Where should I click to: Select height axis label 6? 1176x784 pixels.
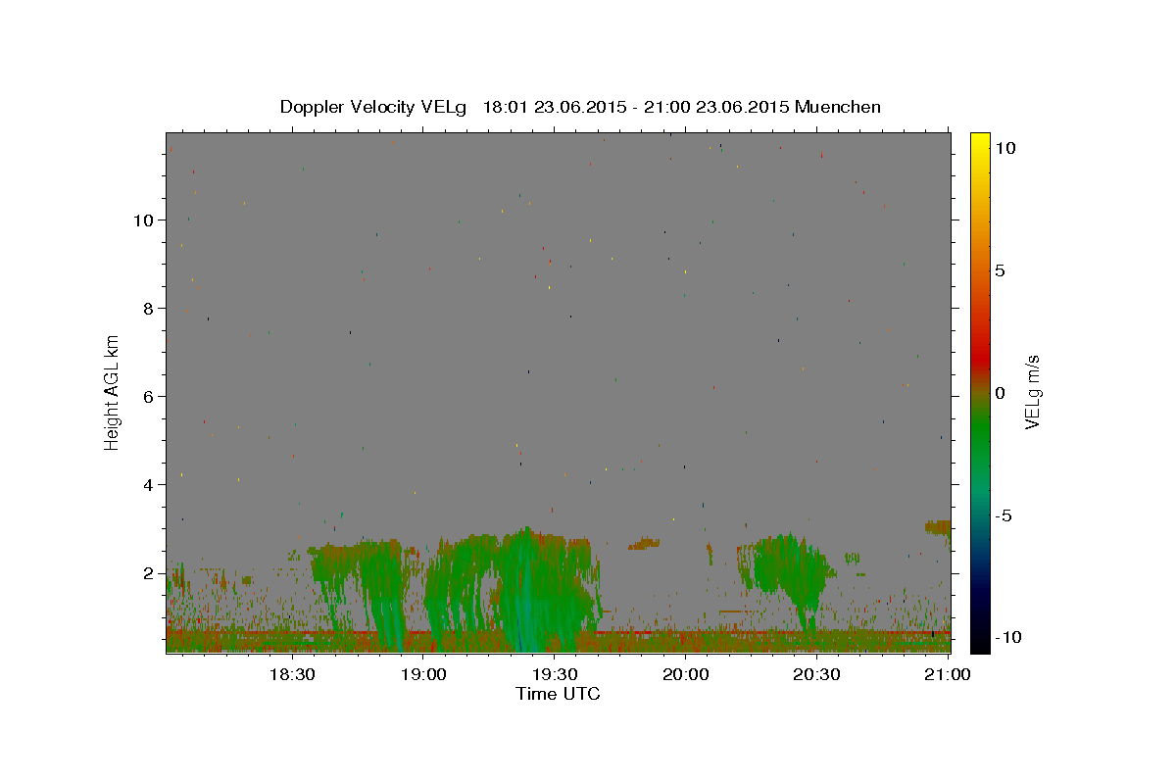coord(148,397)
